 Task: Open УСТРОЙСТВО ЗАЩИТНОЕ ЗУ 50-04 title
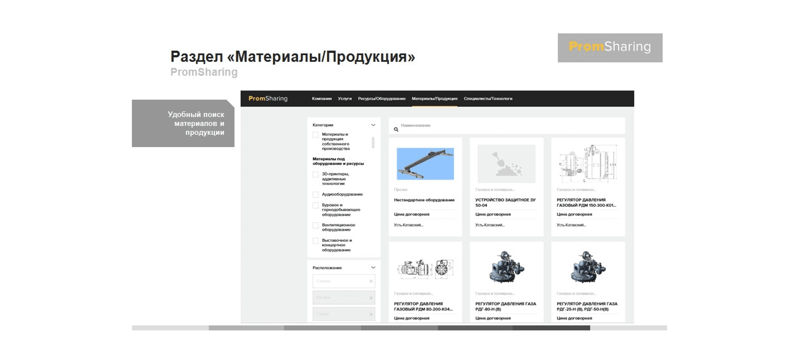(505, 203)
